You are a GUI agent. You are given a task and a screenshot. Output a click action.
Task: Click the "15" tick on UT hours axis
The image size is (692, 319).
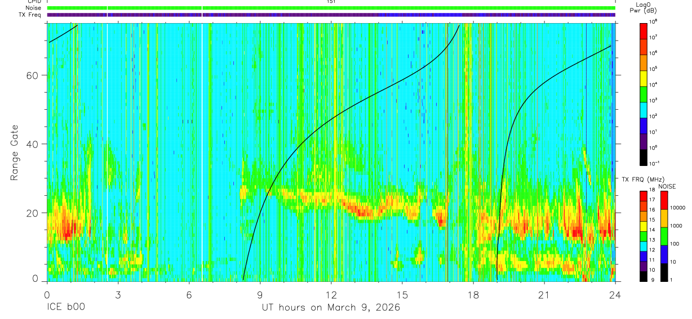(402, 294)
